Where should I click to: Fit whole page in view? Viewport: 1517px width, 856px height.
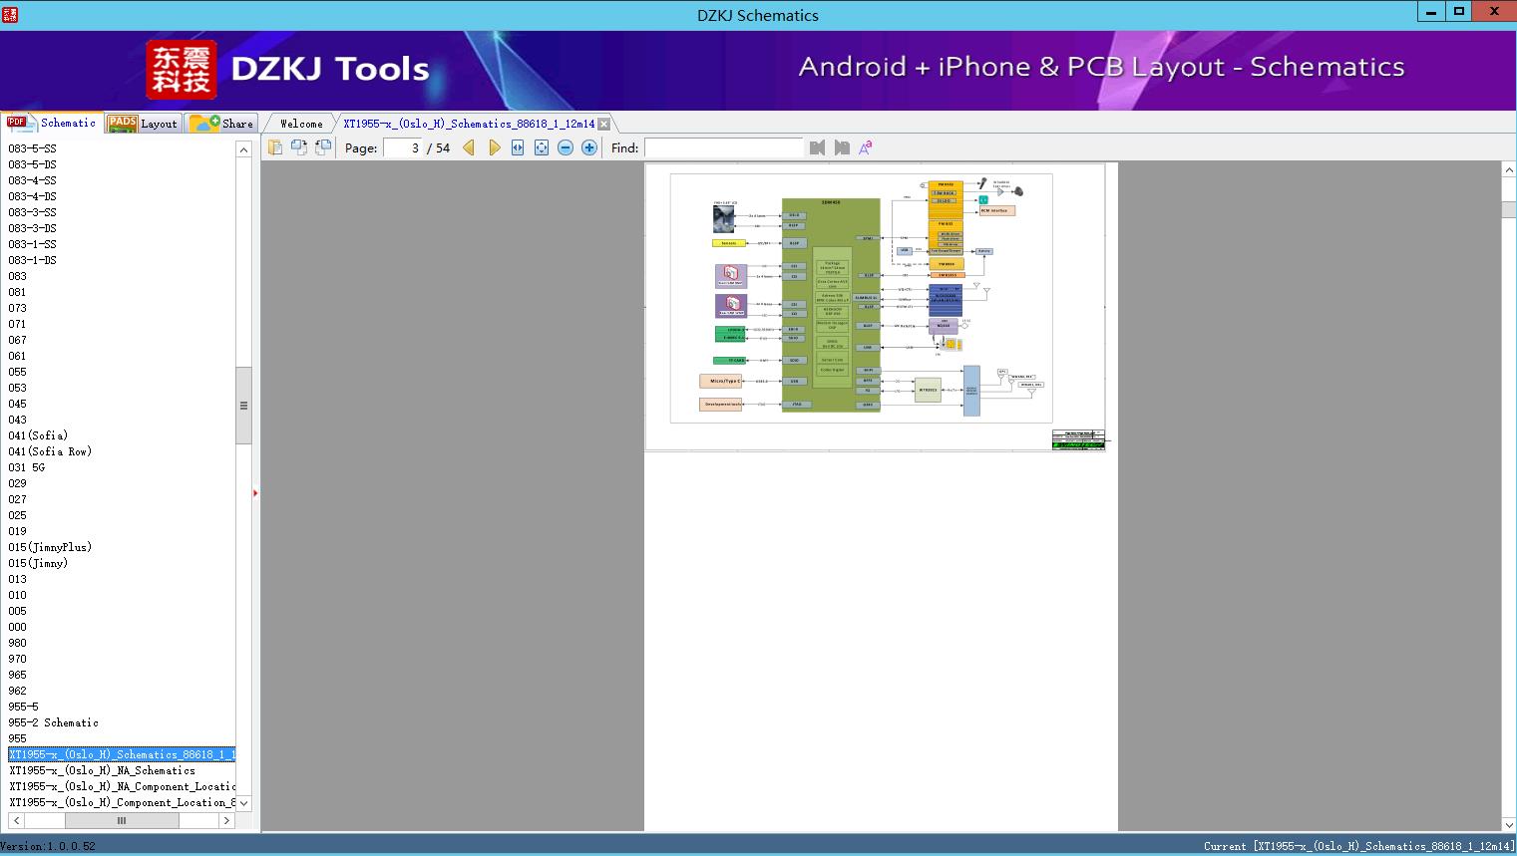coord(542,147)
